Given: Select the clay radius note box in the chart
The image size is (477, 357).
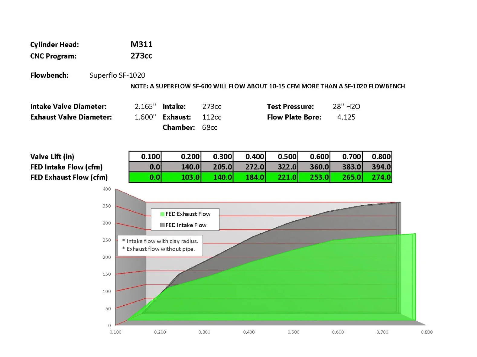Looking at the screenshot, I should click(x=160, y=245).
